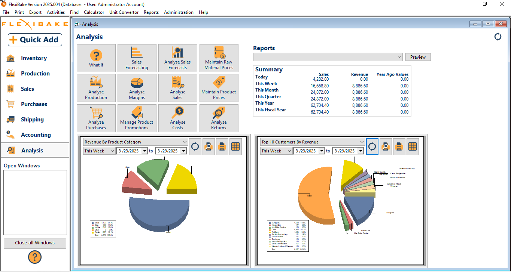The image size is (511, 272).
Task: Open the Administration menu
Action: [179, 12]
